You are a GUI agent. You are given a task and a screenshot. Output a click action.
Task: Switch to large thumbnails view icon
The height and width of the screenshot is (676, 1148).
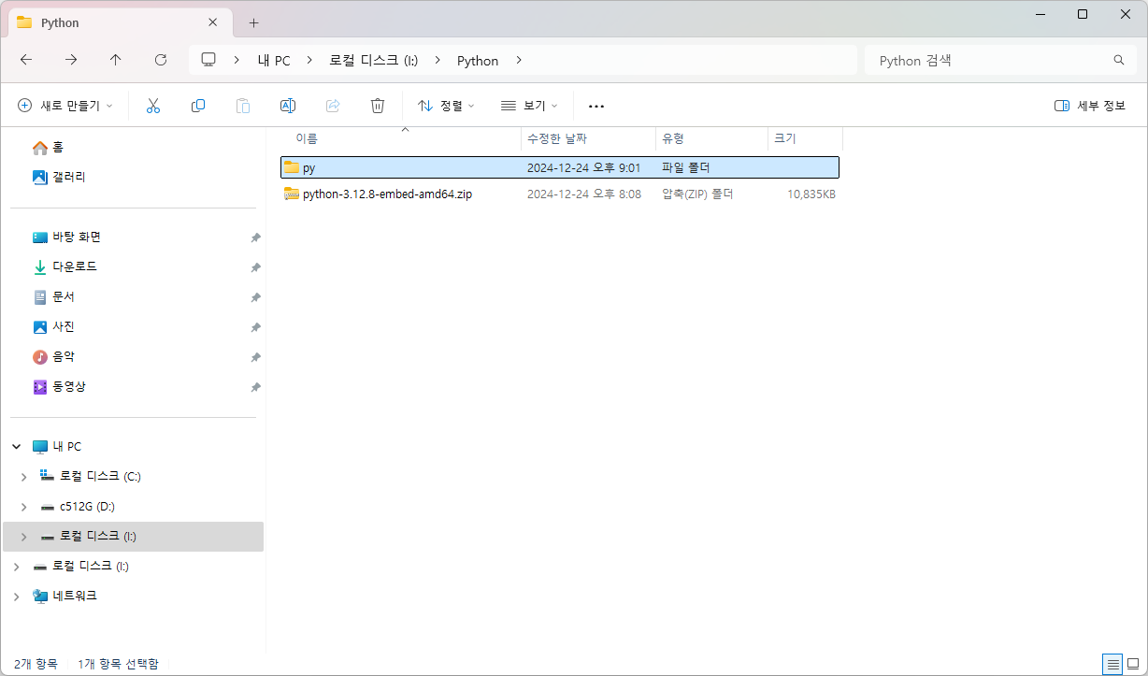pyautogui.click(x=1134, y=665)
